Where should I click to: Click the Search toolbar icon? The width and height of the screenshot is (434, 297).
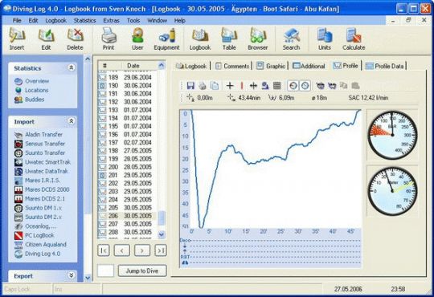click(x=291, y=39)
